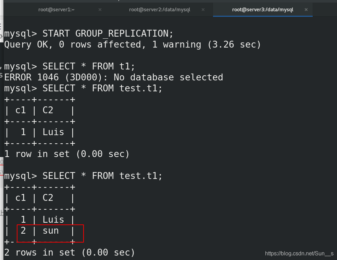Select the root@server3:/data/mysql tab
Image resolution: width=337 pixels, height=260 pixels.
263,10
